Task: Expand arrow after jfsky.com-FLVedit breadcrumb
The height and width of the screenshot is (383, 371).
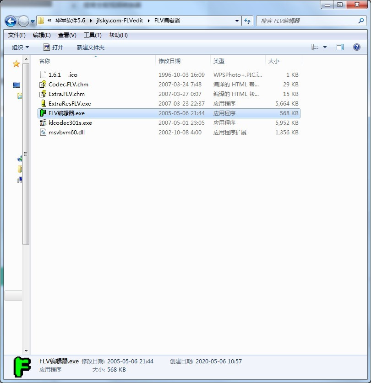Action: click(x=148, y=21)
